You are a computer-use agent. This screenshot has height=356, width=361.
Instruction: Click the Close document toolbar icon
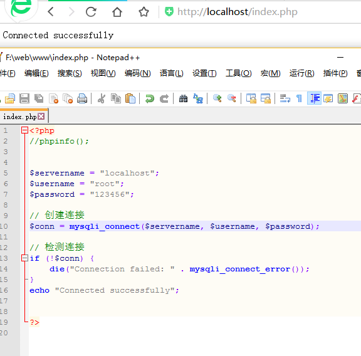(x=53, y=98)
